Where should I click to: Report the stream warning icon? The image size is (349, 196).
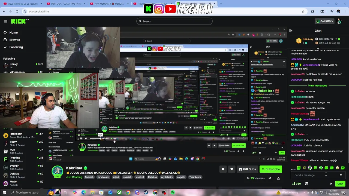[x=278, y=178]
